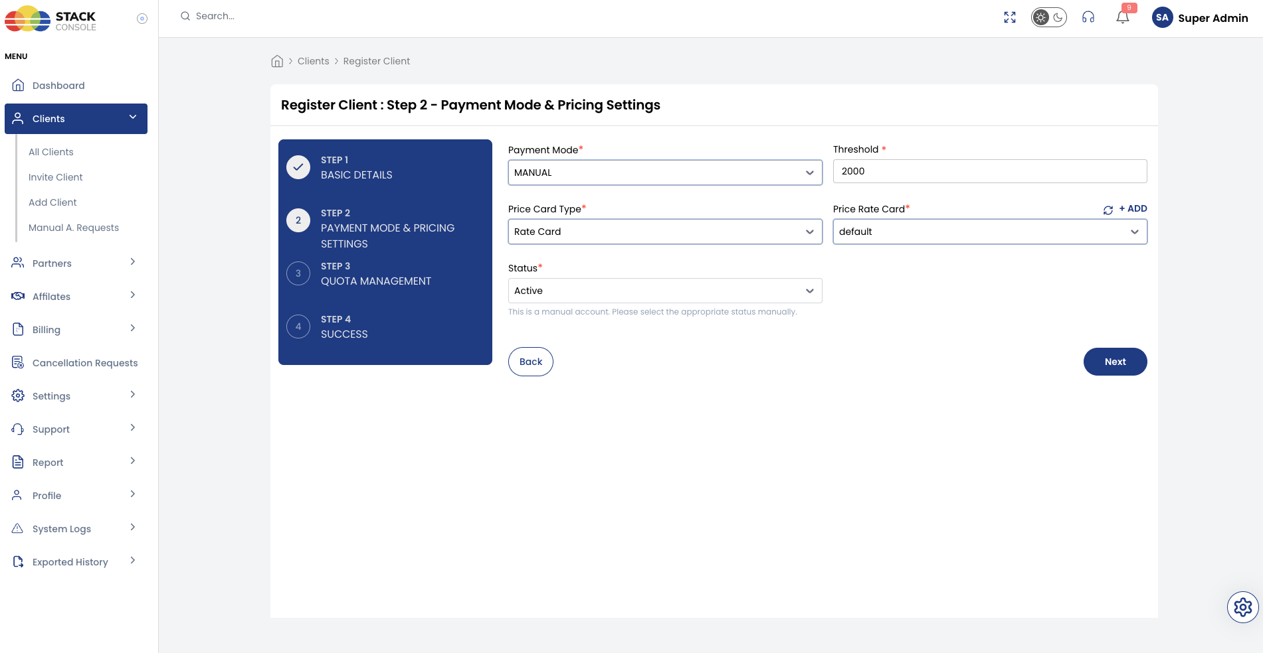Click the Back button
The image size is (1263, 653).
pos(531,362)
